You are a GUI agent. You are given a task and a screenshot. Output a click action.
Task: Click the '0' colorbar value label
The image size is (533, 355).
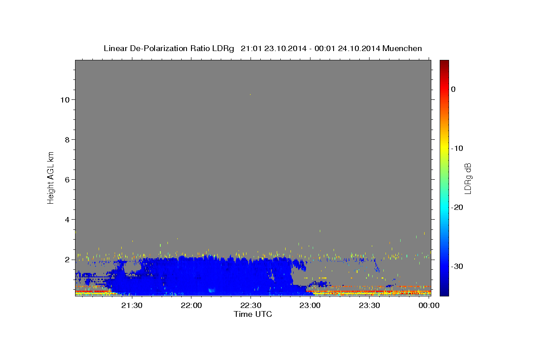tap(453, 89)
